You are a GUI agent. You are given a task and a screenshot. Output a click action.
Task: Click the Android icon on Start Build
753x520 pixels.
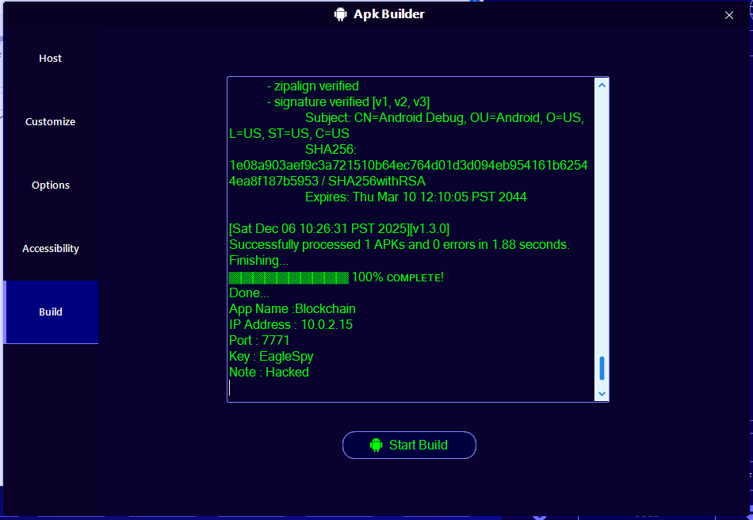(376, 445)
